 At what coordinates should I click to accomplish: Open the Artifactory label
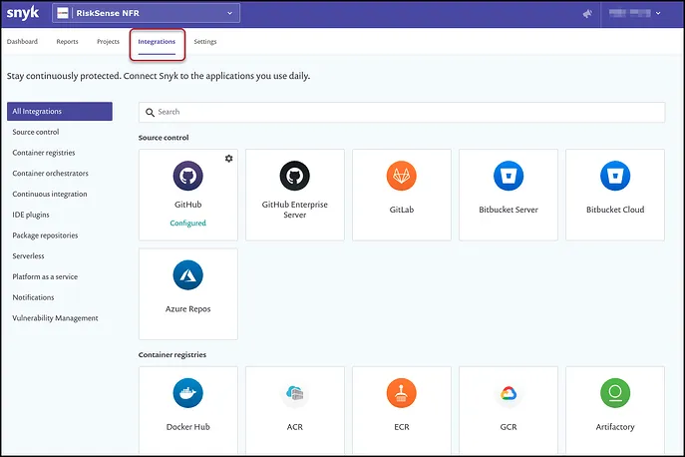(615, 427)
